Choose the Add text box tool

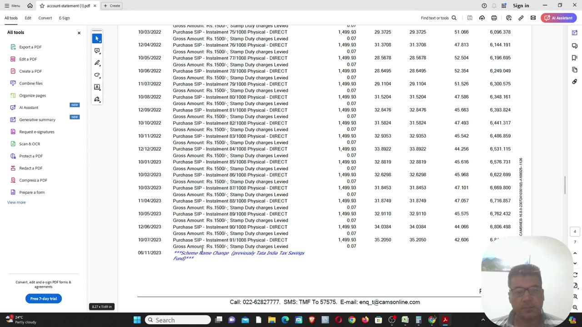point(97,87)
